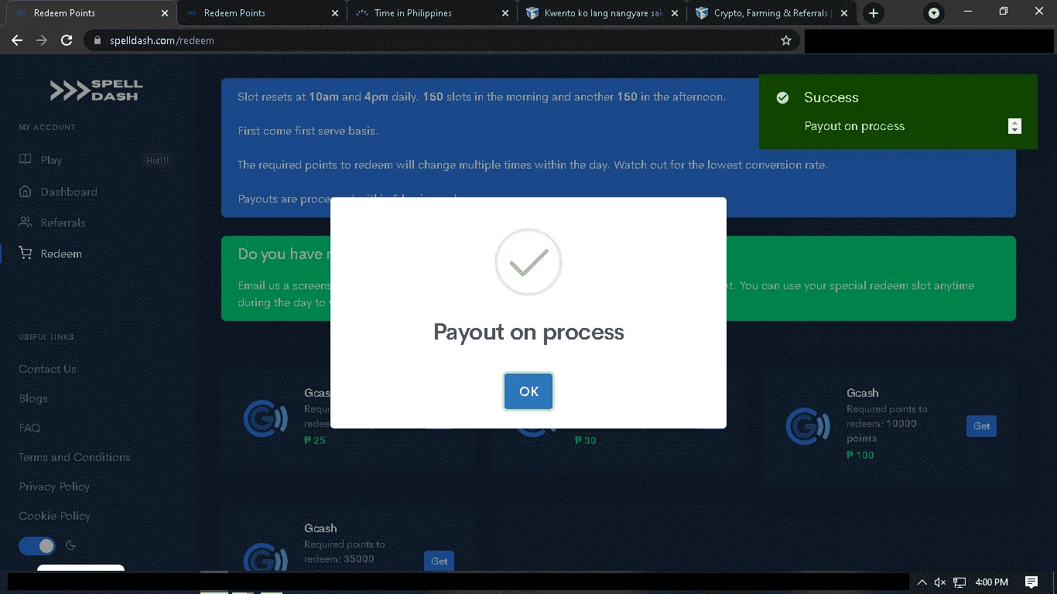Switch to the Crypto, Farming & Referrals tab
Viewport: 1057px width, 594px height.
pyautogui.click(x=771, y=13)
